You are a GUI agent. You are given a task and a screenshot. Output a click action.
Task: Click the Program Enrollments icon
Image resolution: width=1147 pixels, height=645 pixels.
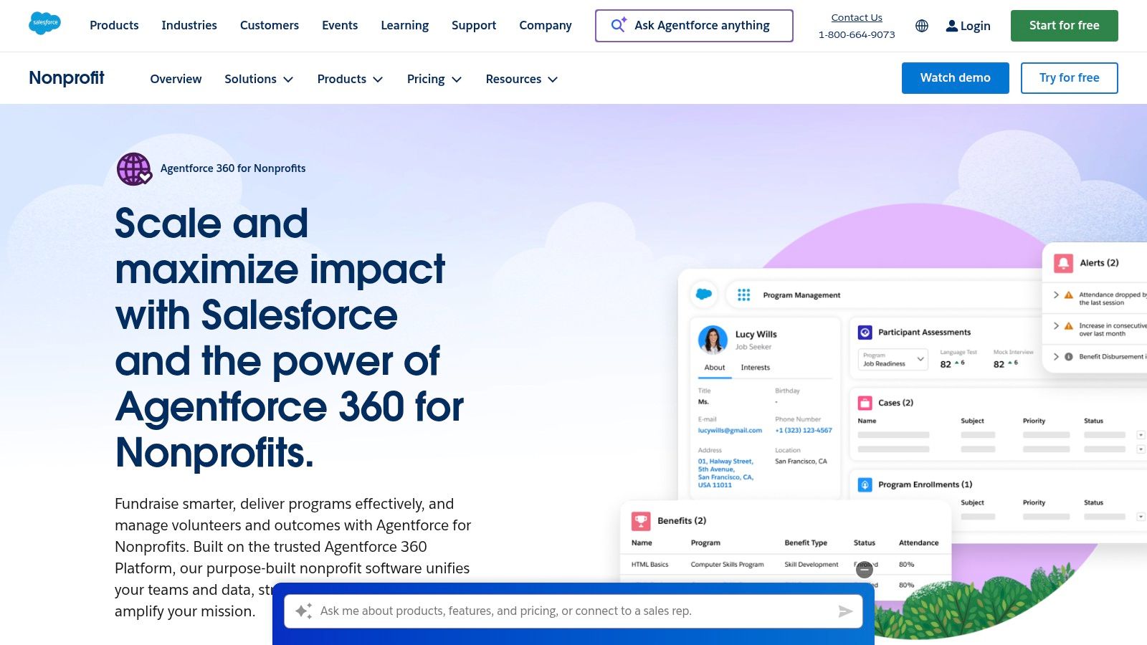pos(865,484)
